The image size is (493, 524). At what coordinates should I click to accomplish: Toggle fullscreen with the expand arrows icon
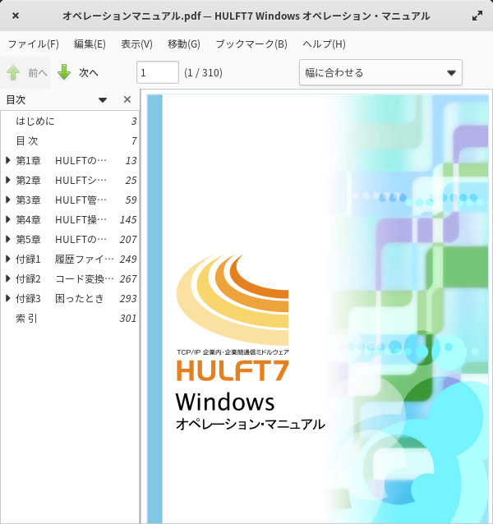point(477,16)
